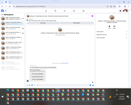Open Angelica's Private Room for Rent chat
This screenshot has height=105, width=131.
(x=12, y=48)
